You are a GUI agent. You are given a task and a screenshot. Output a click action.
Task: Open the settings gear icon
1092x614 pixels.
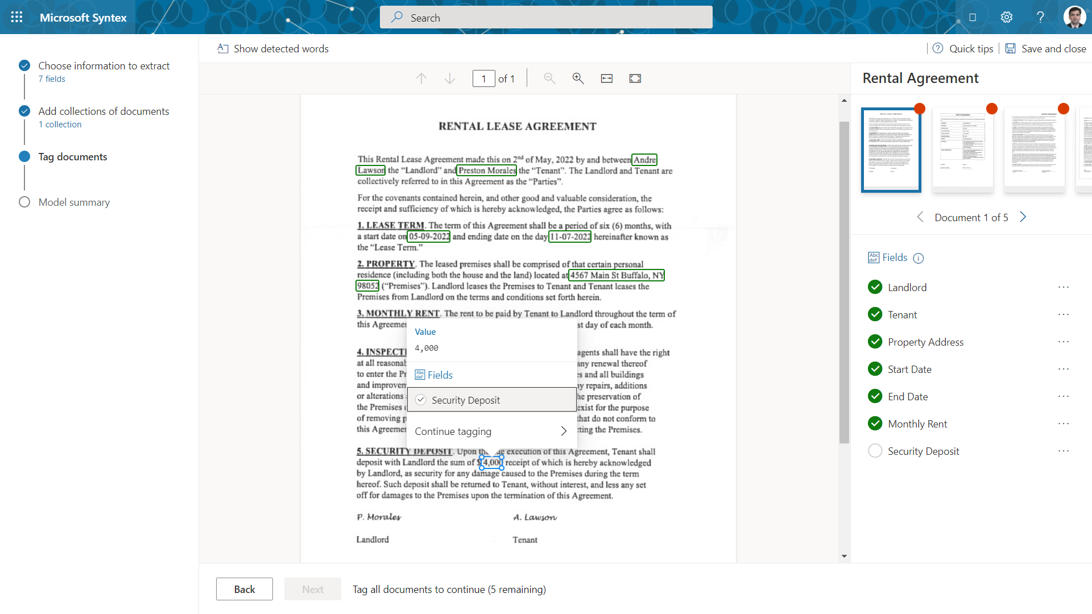point(1007,17)
